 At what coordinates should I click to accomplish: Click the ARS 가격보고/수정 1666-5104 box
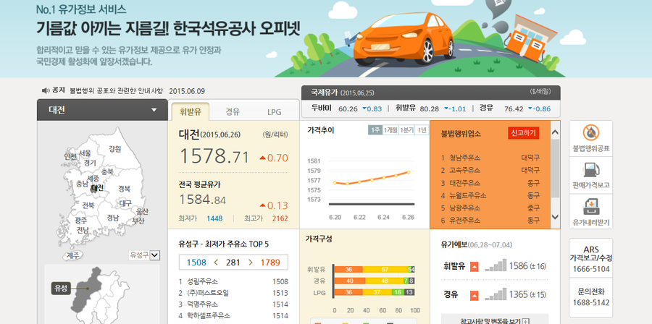[590, 260]
